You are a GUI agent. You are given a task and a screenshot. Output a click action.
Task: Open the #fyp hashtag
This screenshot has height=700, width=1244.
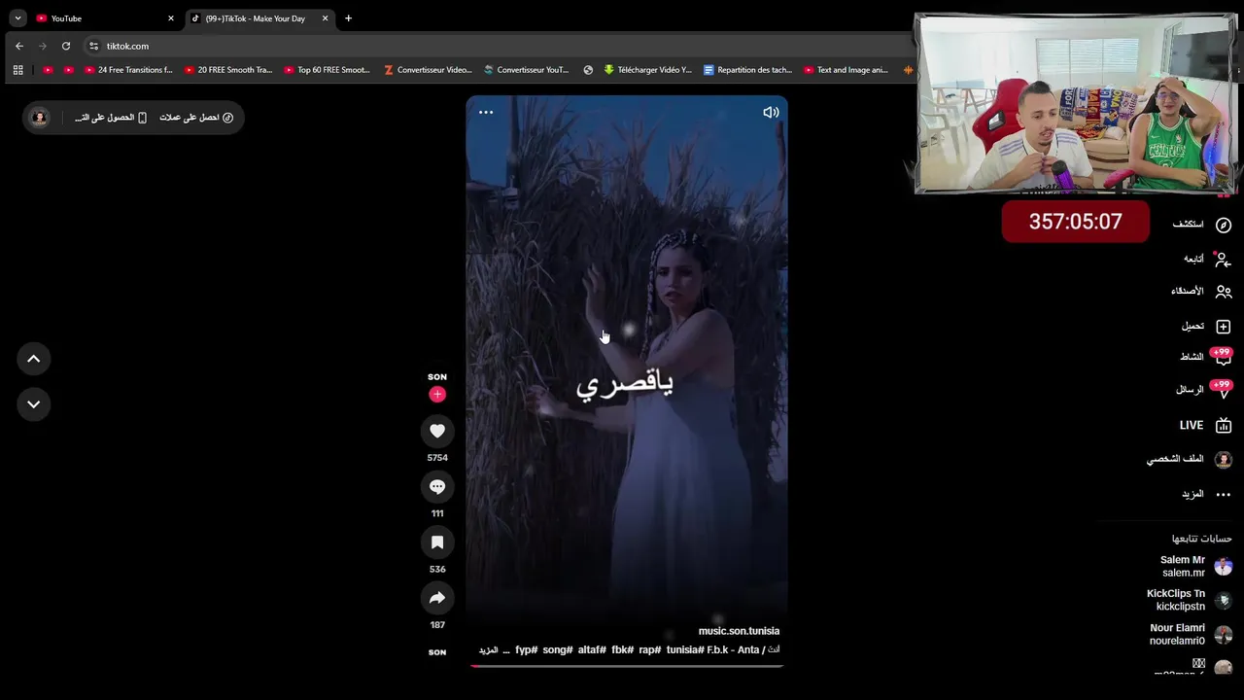[527, 649]
